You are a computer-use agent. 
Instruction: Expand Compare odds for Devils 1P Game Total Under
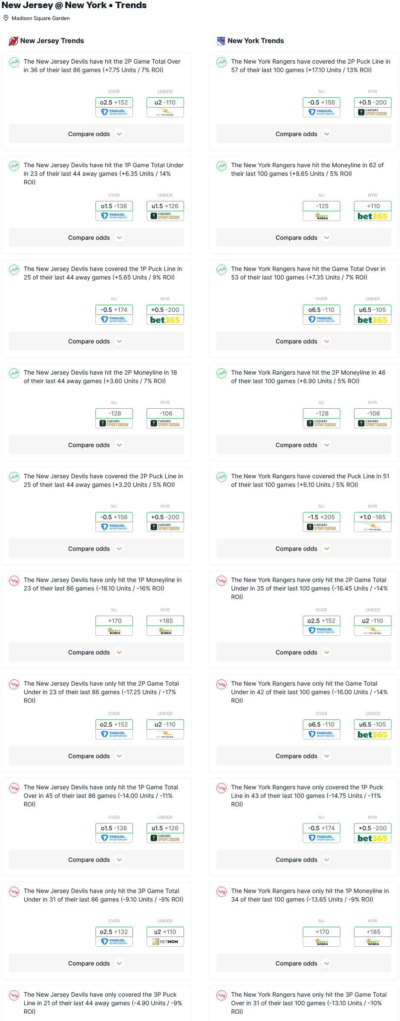[96, 238]
